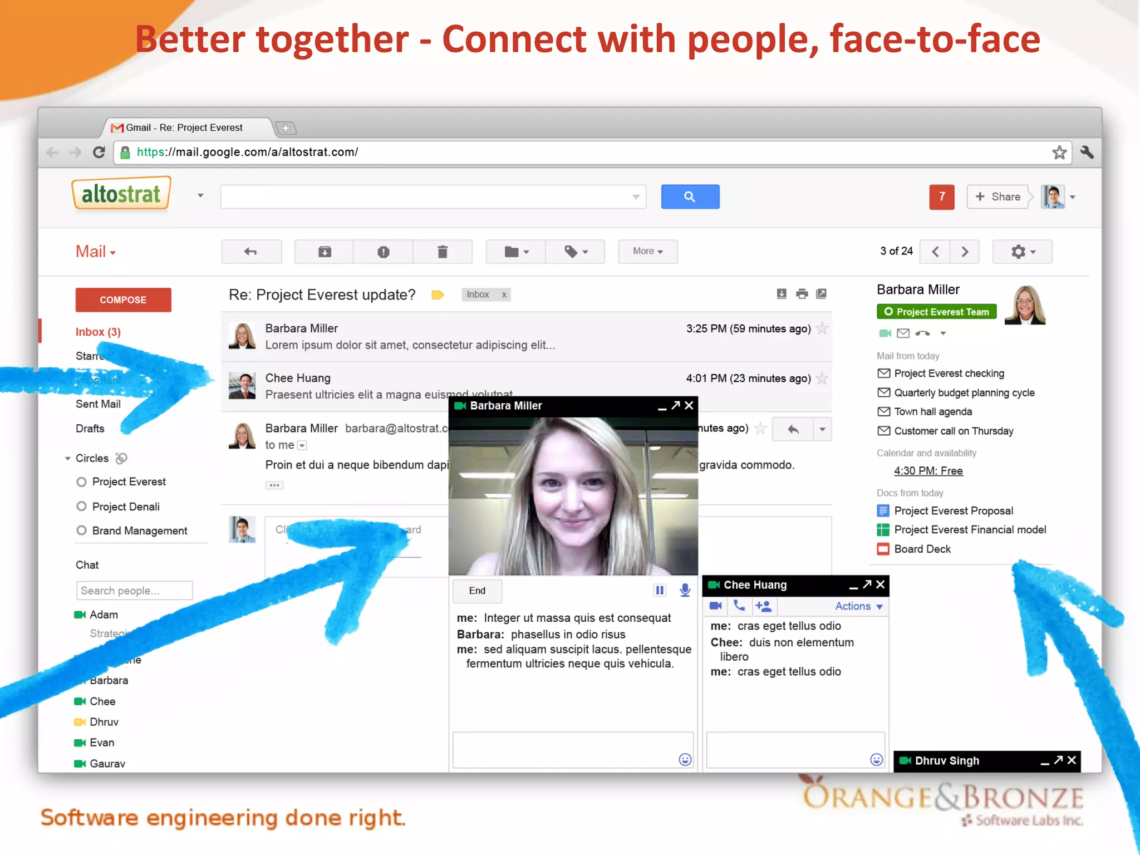Toggle the yellow importance marker on subject
The width and height of the screenshot is (1140, 855).
[x=438, y=295]
